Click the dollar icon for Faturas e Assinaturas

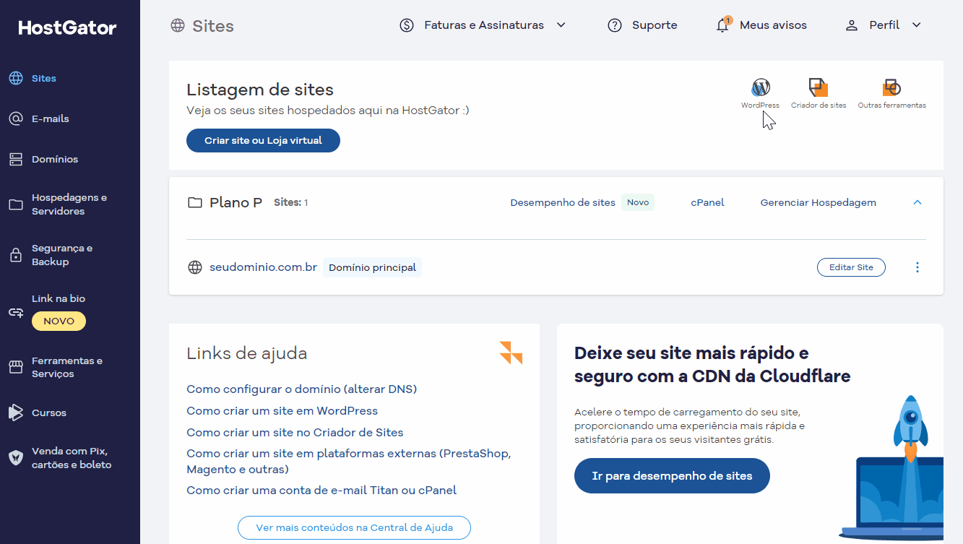(407, 25)
